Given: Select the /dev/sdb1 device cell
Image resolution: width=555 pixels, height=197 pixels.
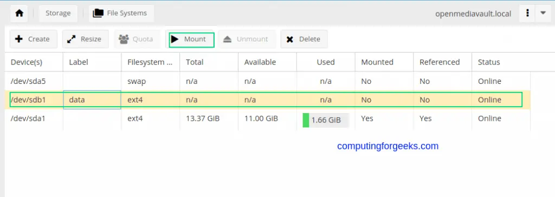Looking at the screenshot, I should (x=34, y=100).
